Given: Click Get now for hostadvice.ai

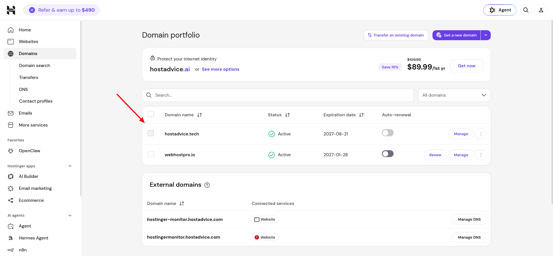Looking at the screenshot, I should click(x=466, y=66).
